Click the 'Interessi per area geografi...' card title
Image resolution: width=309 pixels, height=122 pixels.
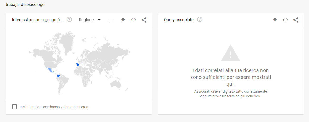[37, 20]
